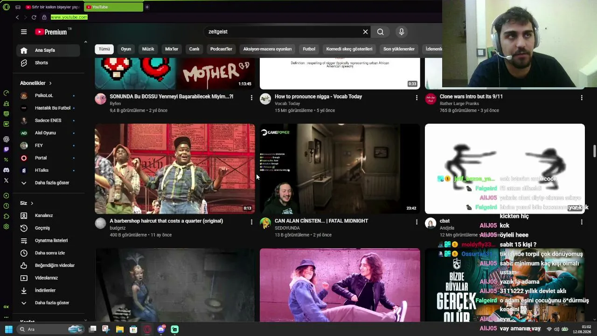Screen dimensions: 597x336
Task: Open a new browser tab
Action: point(147,7)
